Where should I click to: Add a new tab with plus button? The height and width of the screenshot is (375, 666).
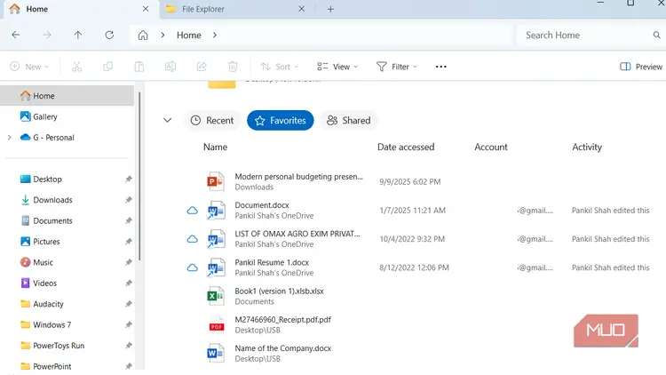(330, 9)
